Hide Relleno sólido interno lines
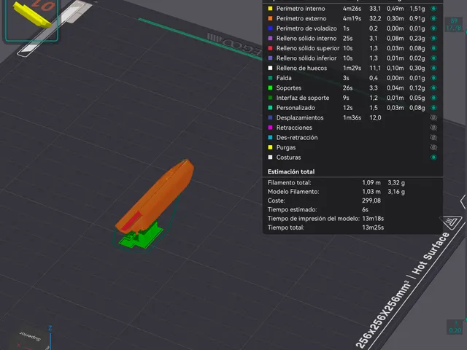The width and height of the screenshot is (467, 350). (433, 39)
